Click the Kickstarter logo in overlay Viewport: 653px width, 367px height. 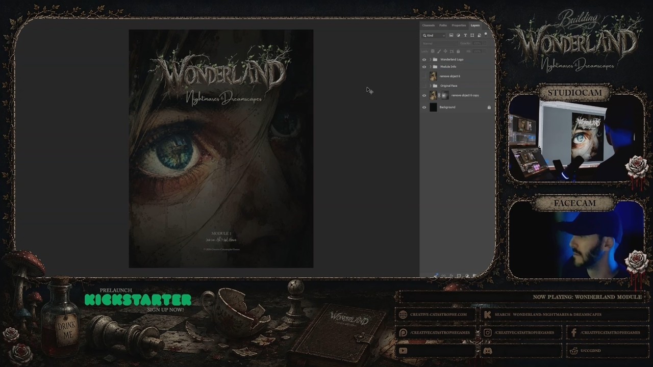[138, 300]
